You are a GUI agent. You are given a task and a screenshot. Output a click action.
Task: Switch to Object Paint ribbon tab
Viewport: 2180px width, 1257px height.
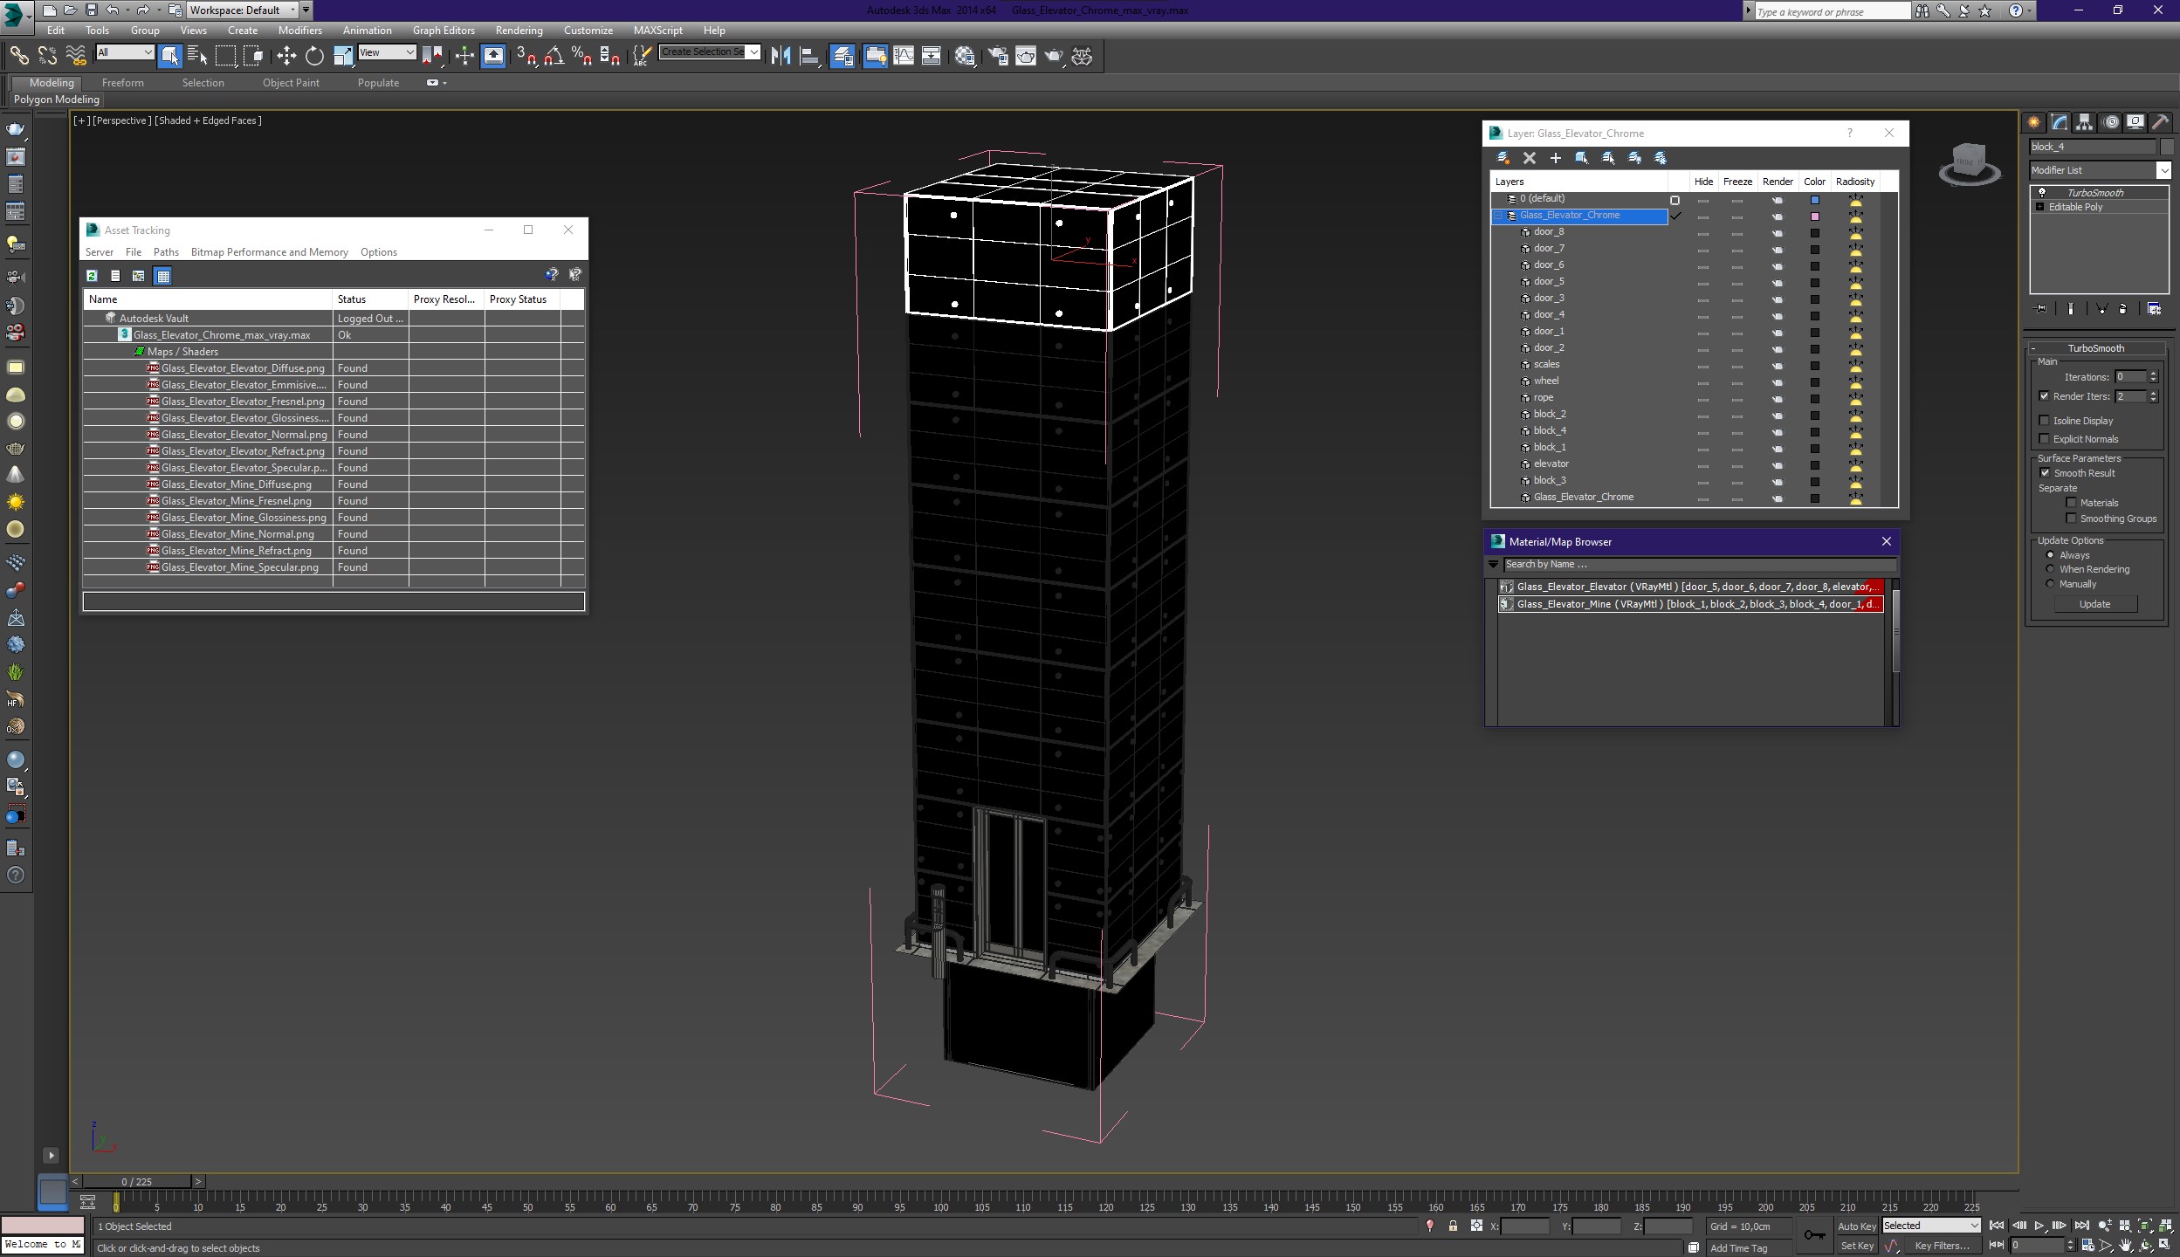(291, 83)
